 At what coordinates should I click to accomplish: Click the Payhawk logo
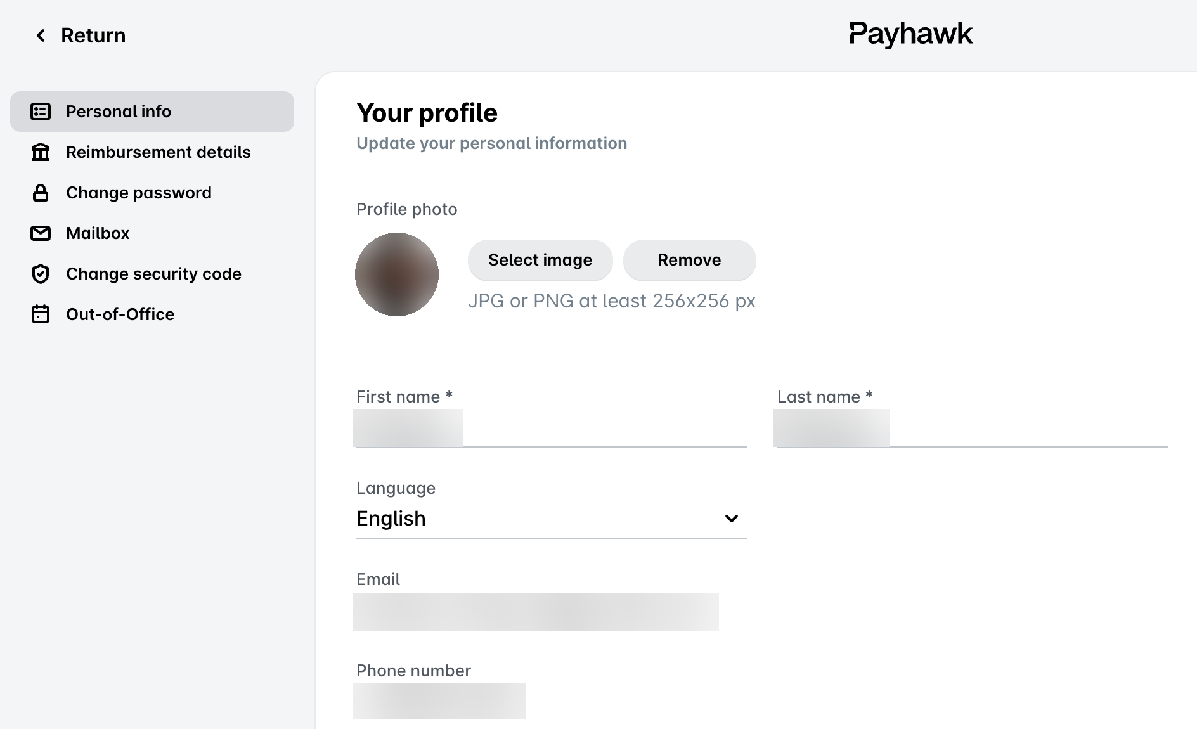pyautogui.click(x=910, y=34)
